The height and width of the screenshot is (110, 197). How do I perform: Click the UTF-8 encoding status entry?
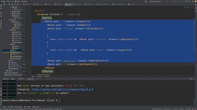pos(176,109)
